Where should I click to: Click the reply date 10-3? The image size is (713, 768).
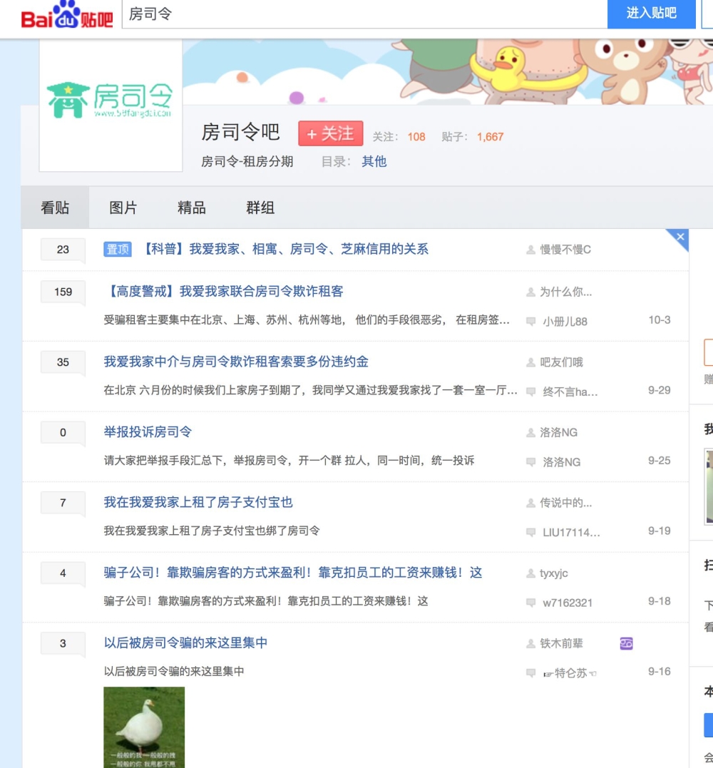pyautogui.click(x=659, y=320)
